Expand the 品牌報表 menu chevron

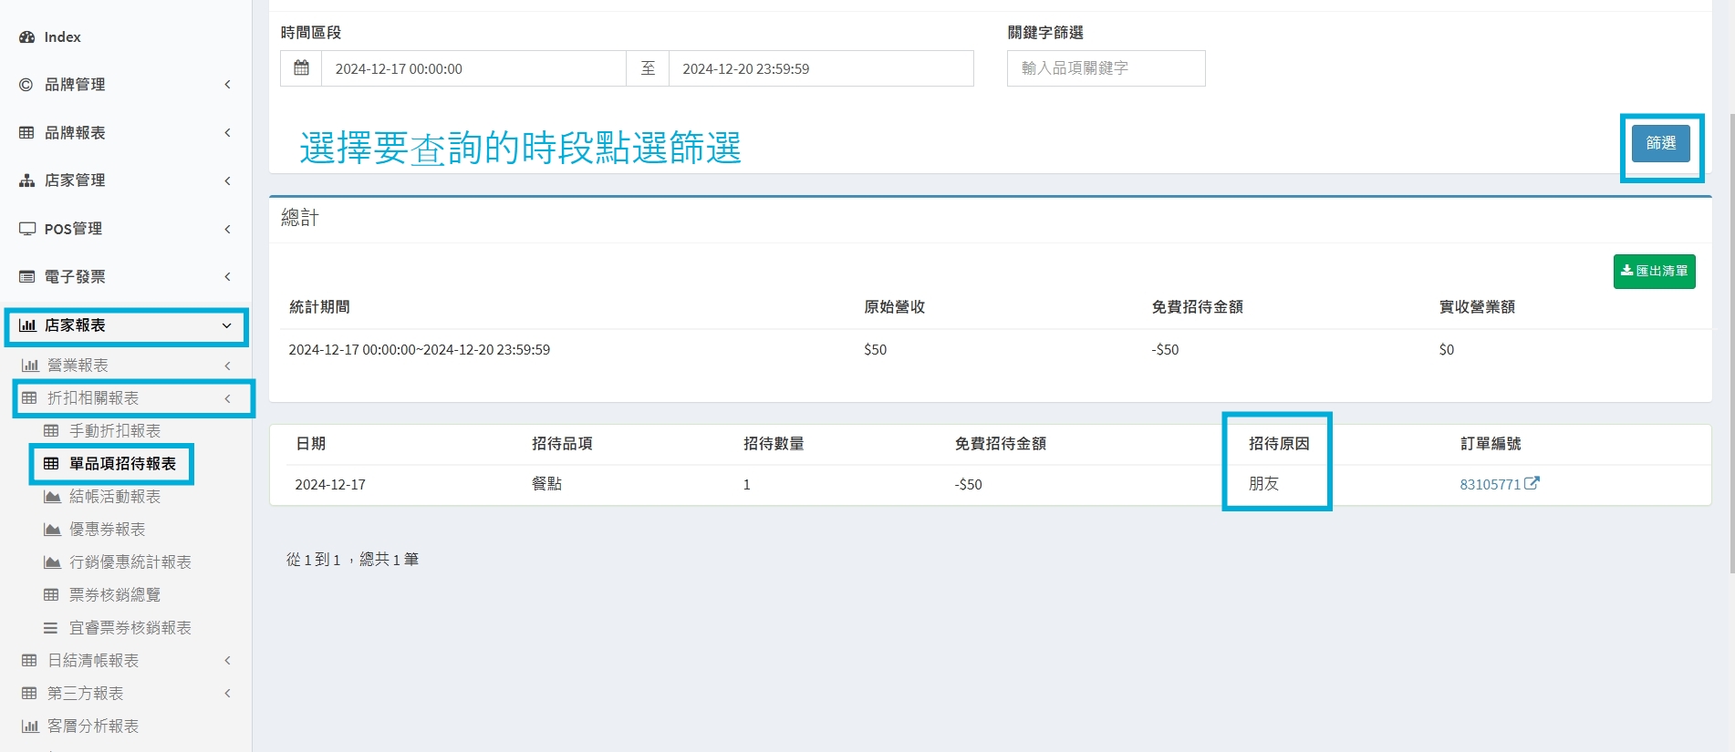click(x=227, y=133)
